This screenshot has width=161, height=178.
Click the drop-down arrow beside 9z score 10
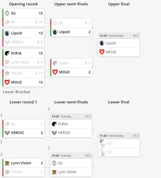pyautogui.click(x=36, y=22)
